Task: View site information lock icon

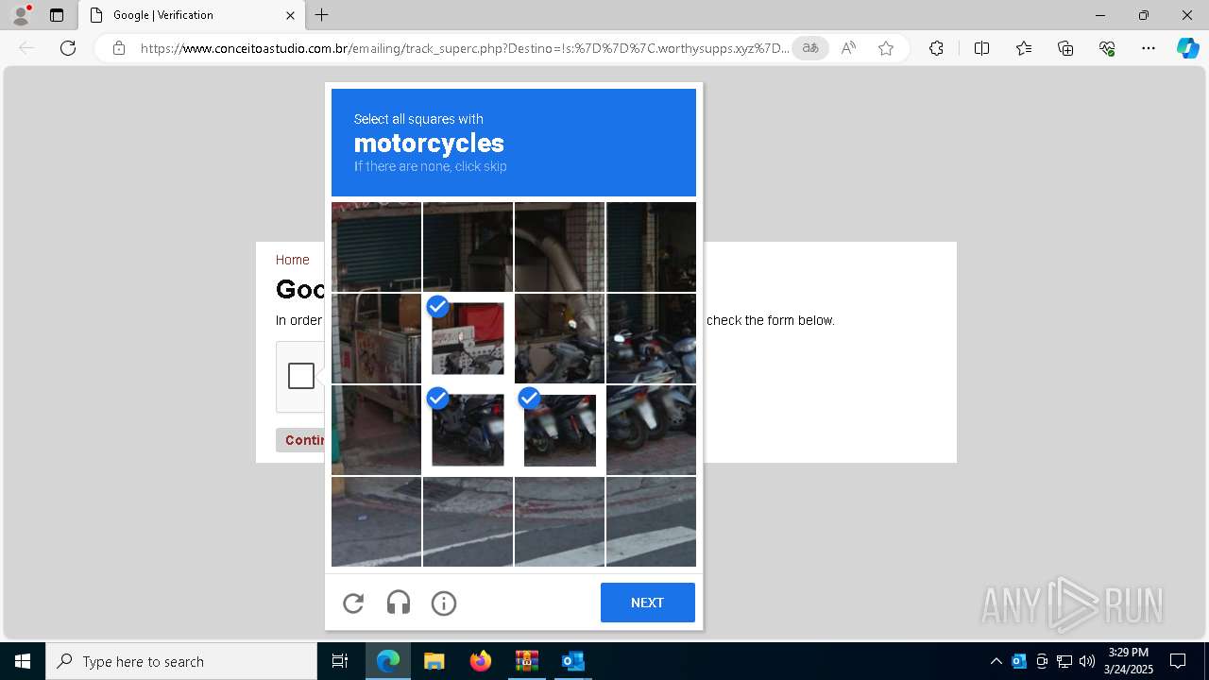Action: tap(119, 48)
